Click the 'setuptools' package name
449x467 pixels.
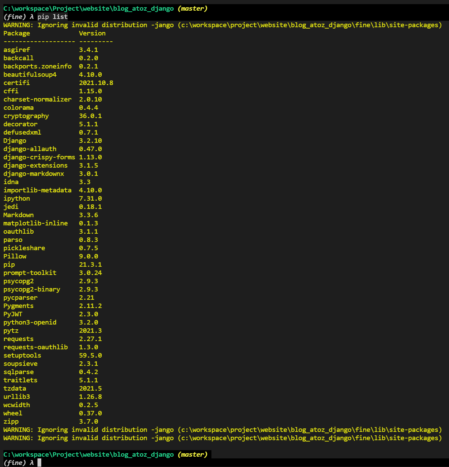pos(22,355)
